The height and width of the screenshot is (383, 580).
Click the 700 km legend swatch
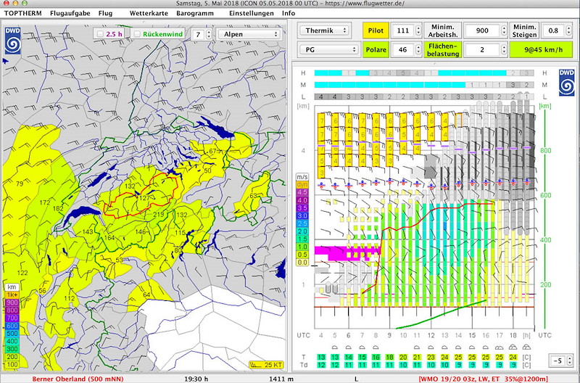[12, 318]
